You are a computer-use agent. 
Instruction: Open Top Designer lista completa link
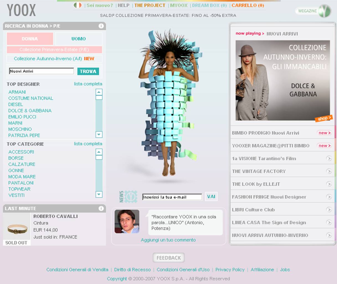coord(88,84)
